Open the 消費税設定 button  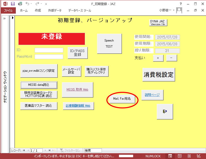[x=159, y=74]
